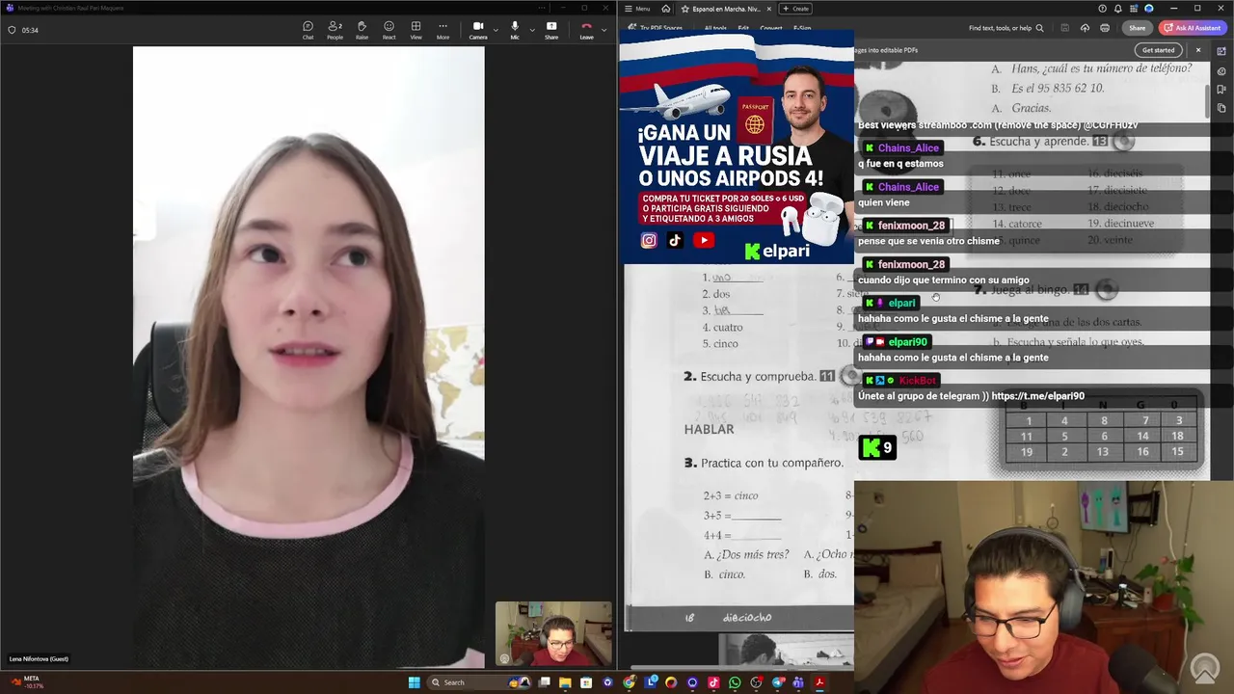Open Acrobat account profile icon
The width and height of the screenshot is (1234, 694).
1149,9
